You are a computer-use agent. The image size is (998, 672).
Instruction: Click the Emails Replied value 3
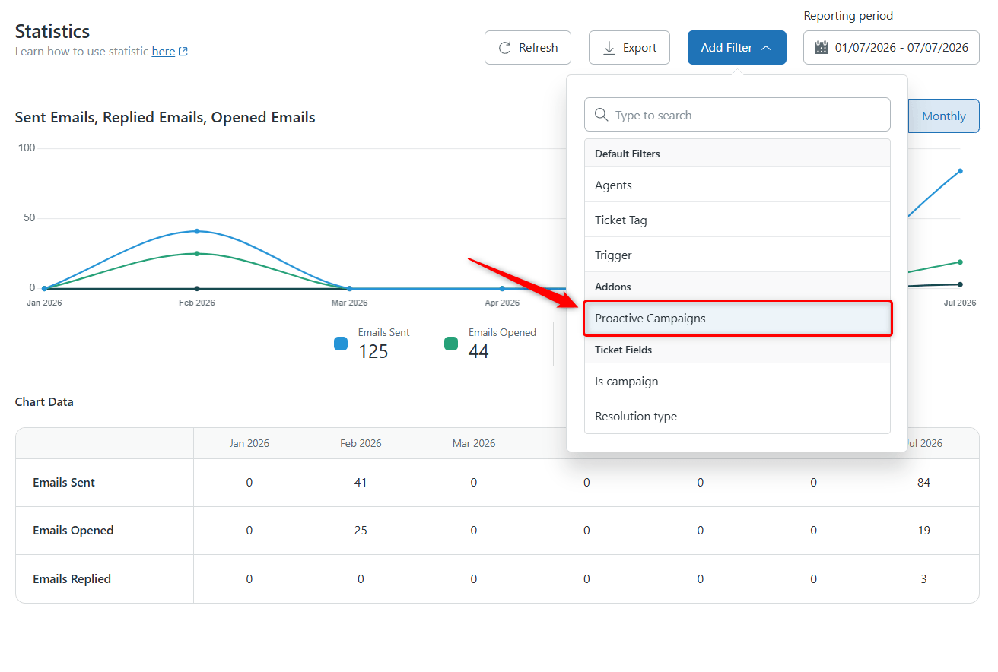pos(923,578)
